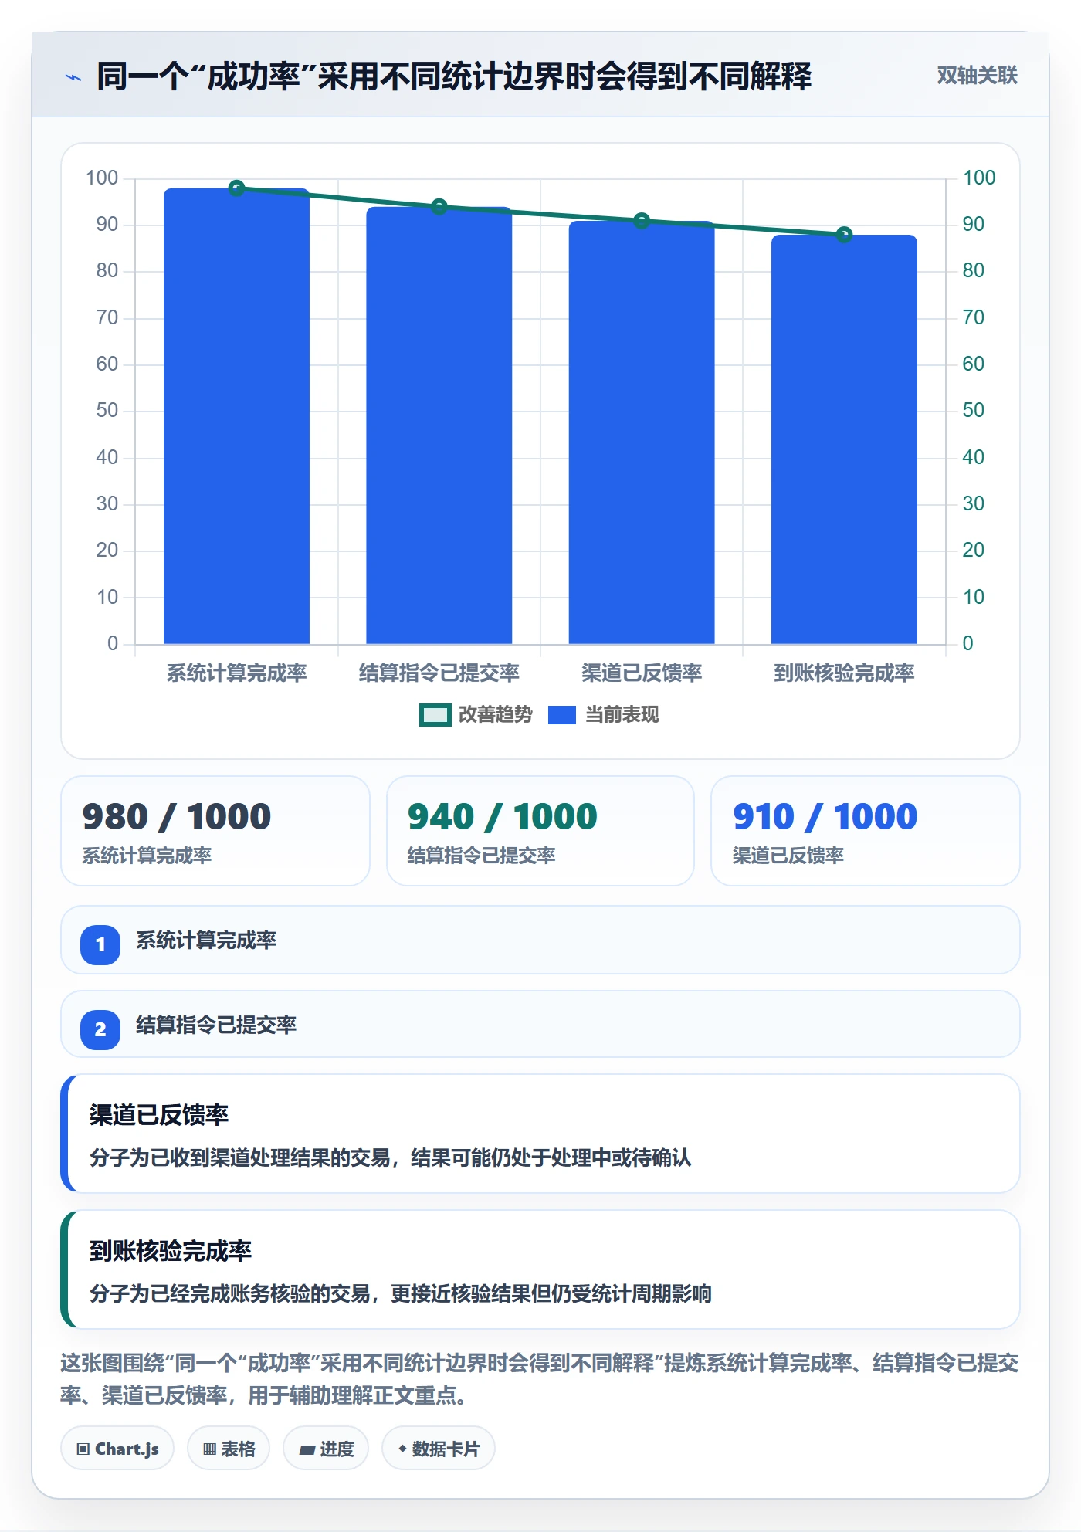This screenshot has width=1081, height=1532.
Task: Click trend line point above 到账核验完成率
Action: click(x=844, y=235)
